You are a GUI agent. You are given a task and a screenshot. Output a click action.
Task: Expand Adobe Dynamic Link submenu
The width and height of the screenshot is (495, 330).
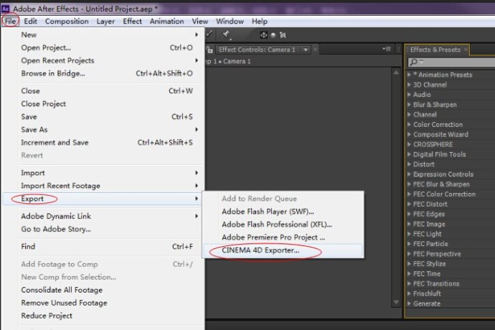tap(103, 217)
